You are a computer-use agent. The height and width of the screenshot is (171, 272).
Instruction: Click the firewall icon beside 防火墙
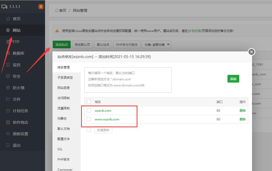8,88
